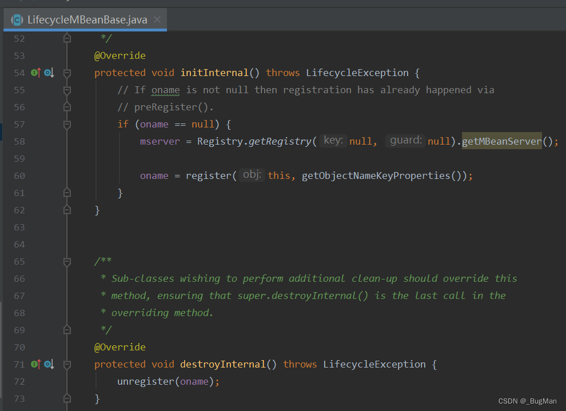Click the oname variable in the if condition
The height and width of the screenshot is (411, 566).
click(x=154, y=125)
